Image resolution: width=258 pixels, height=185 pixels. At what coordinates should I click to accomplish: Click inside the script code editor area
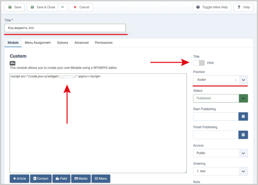pyautogui.click(x=98, y=123)
